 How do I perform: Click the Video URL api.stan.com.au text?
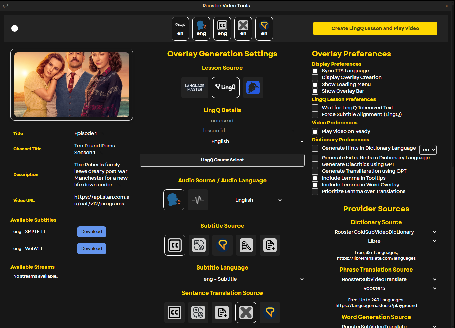tap(102, 200)
